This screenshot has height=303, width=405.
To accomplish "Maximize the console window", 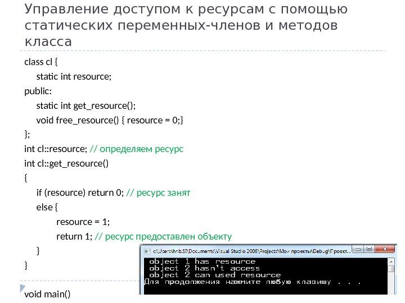I will tap(369, 249).
